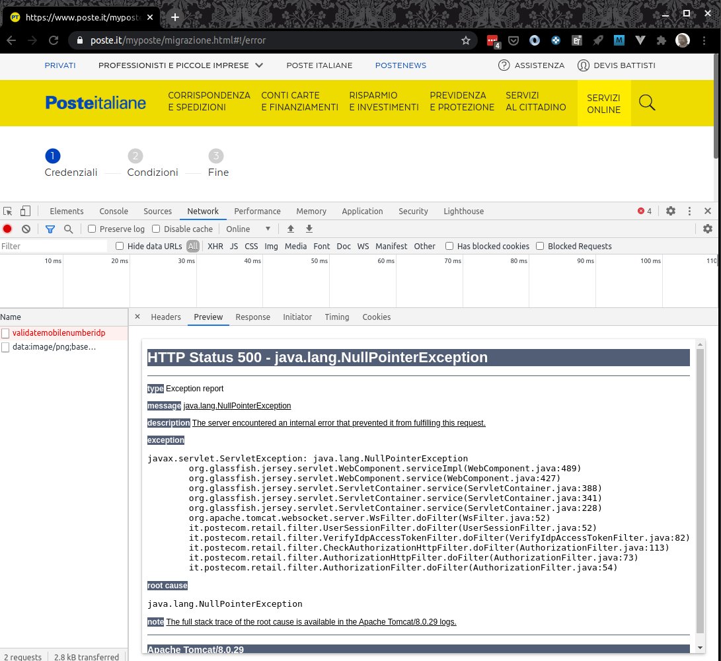Open the Response tab of the request
This screenshot has height=661, width=721.
253,317
